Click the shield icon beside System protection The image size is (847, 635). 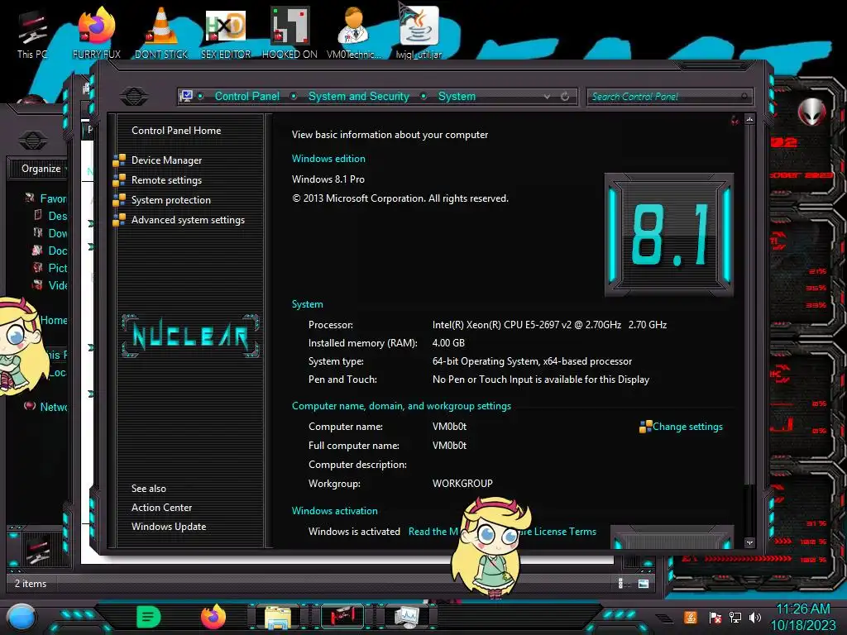[119, 200]
